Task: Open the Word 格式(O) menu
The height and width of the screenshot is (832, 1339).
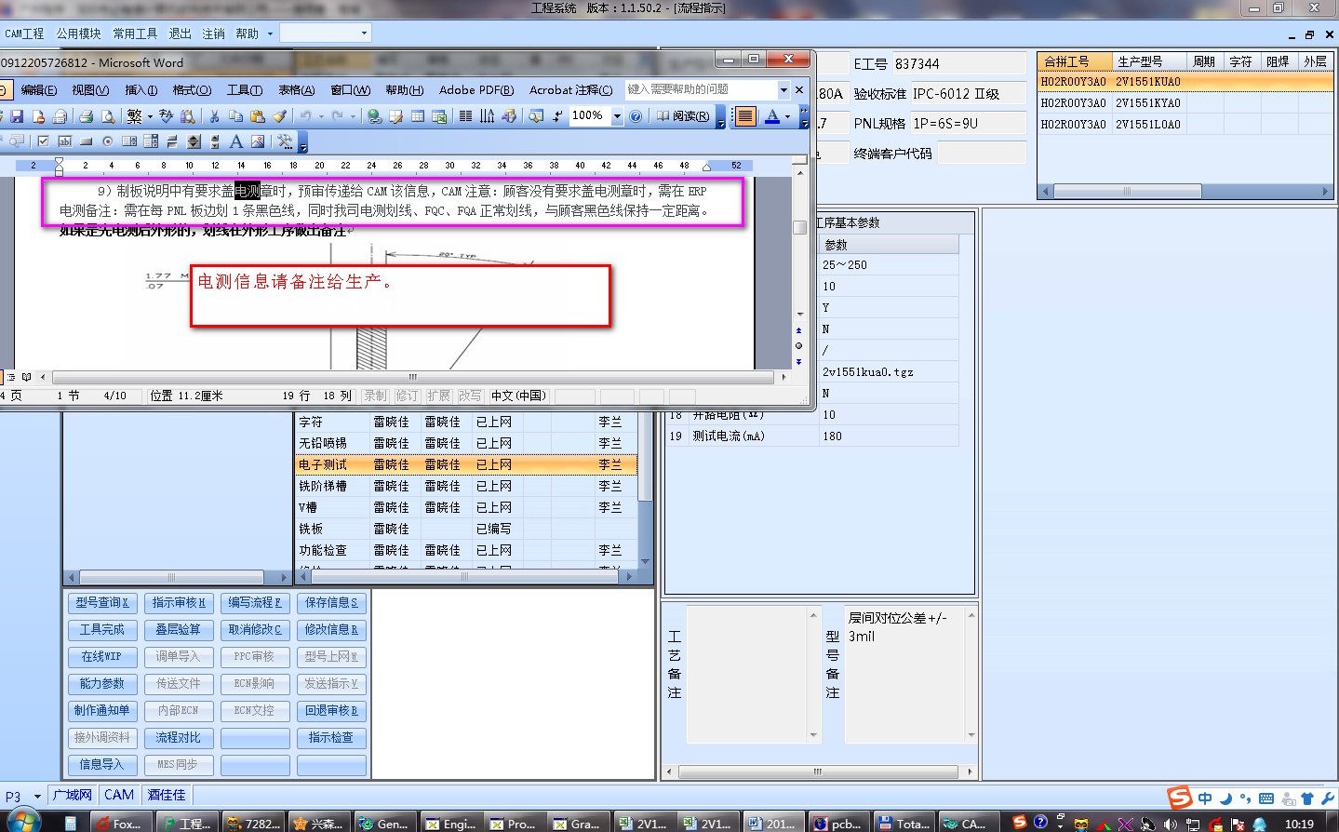Action: point(192,90)
